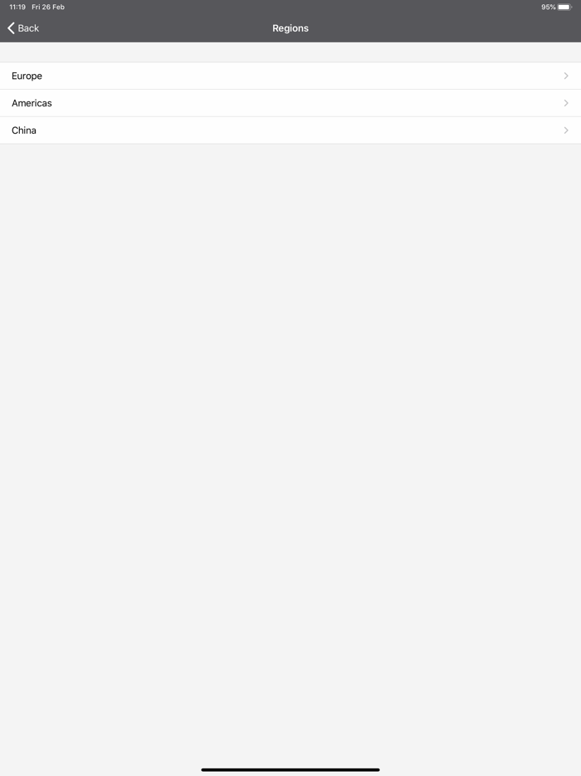Expand the Europe region list
This screenshot has height=776, width=581.
click(x=290, y=76)
